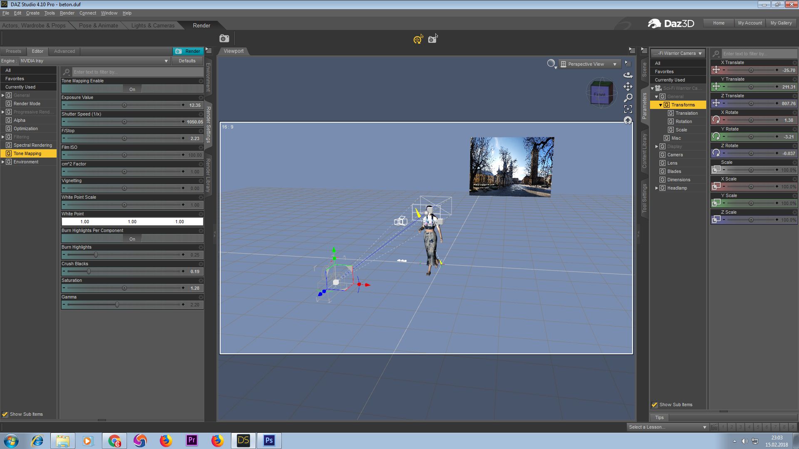Click the viewport view cube

(x=601, y=93)
